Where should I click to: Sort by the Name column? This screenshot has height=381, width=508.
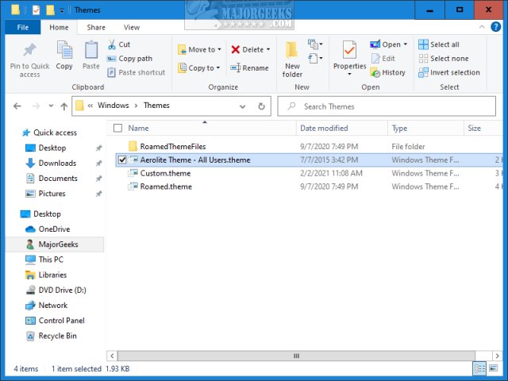pyautogui.click(x=138, y=128)
